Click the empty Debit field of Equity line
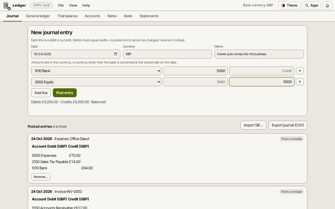The width and height of the screenshot is (335, 209). click(195, 82)
